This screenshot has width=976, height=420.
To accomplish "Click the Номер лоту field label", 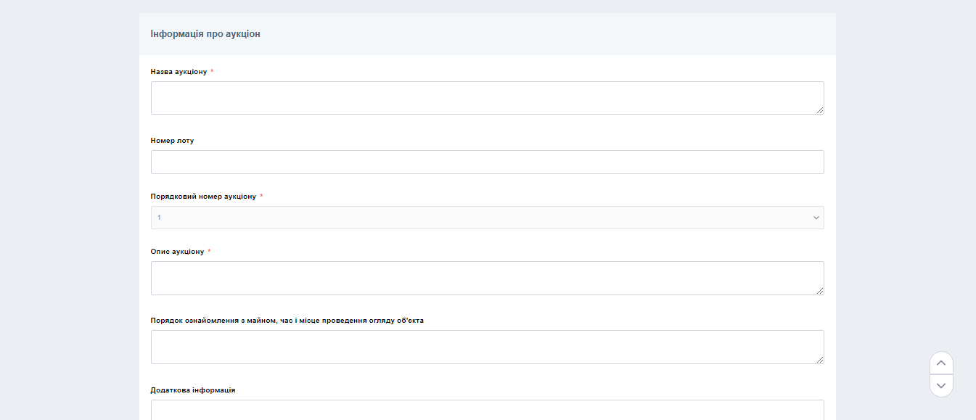I will [172, 141].
